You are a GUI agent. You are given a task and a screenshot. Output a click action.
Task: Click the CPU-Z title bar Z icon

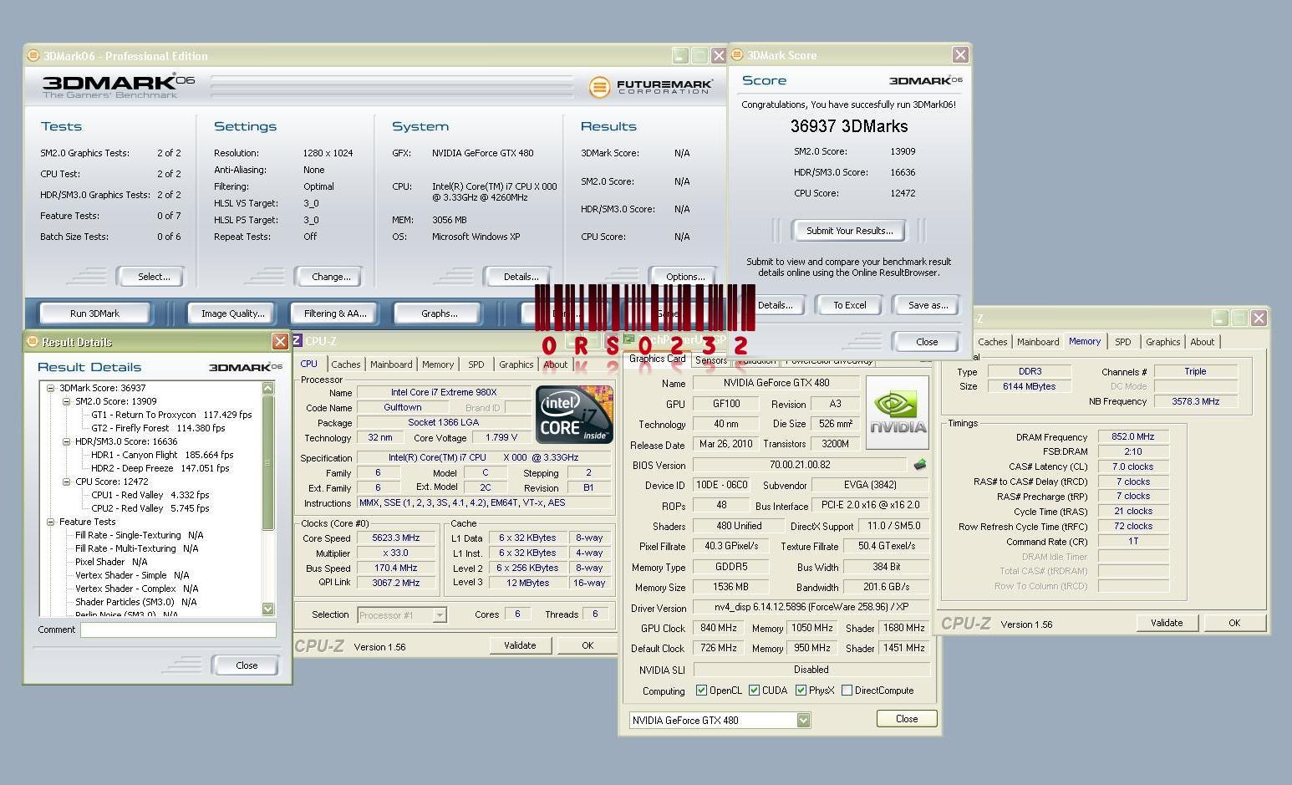click(x=298, y=340)
